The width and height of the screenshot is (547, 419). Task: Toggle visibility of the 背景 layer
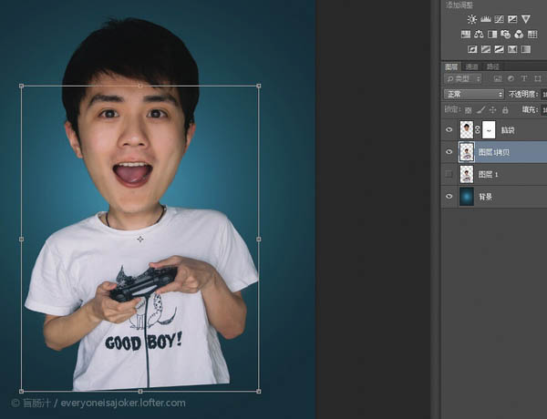click(x=449, y=197)
